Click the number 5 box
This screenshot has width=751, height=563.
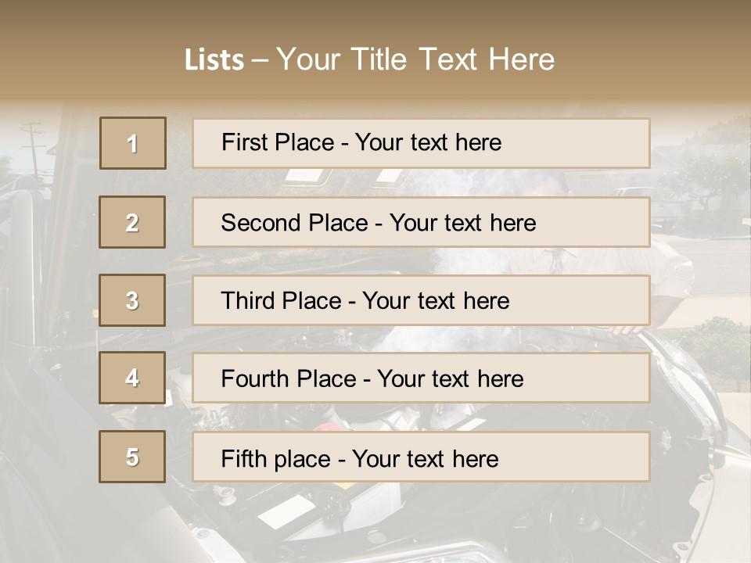click(x=132, y=457)
